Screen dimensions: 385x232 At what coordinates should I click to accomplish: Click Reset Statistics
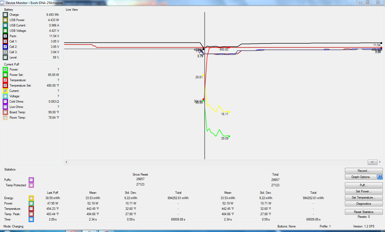(x=364, y=212)
